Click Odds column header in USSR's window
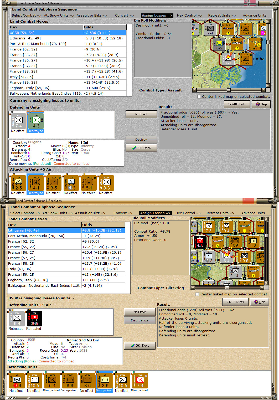 coord(103,225)
